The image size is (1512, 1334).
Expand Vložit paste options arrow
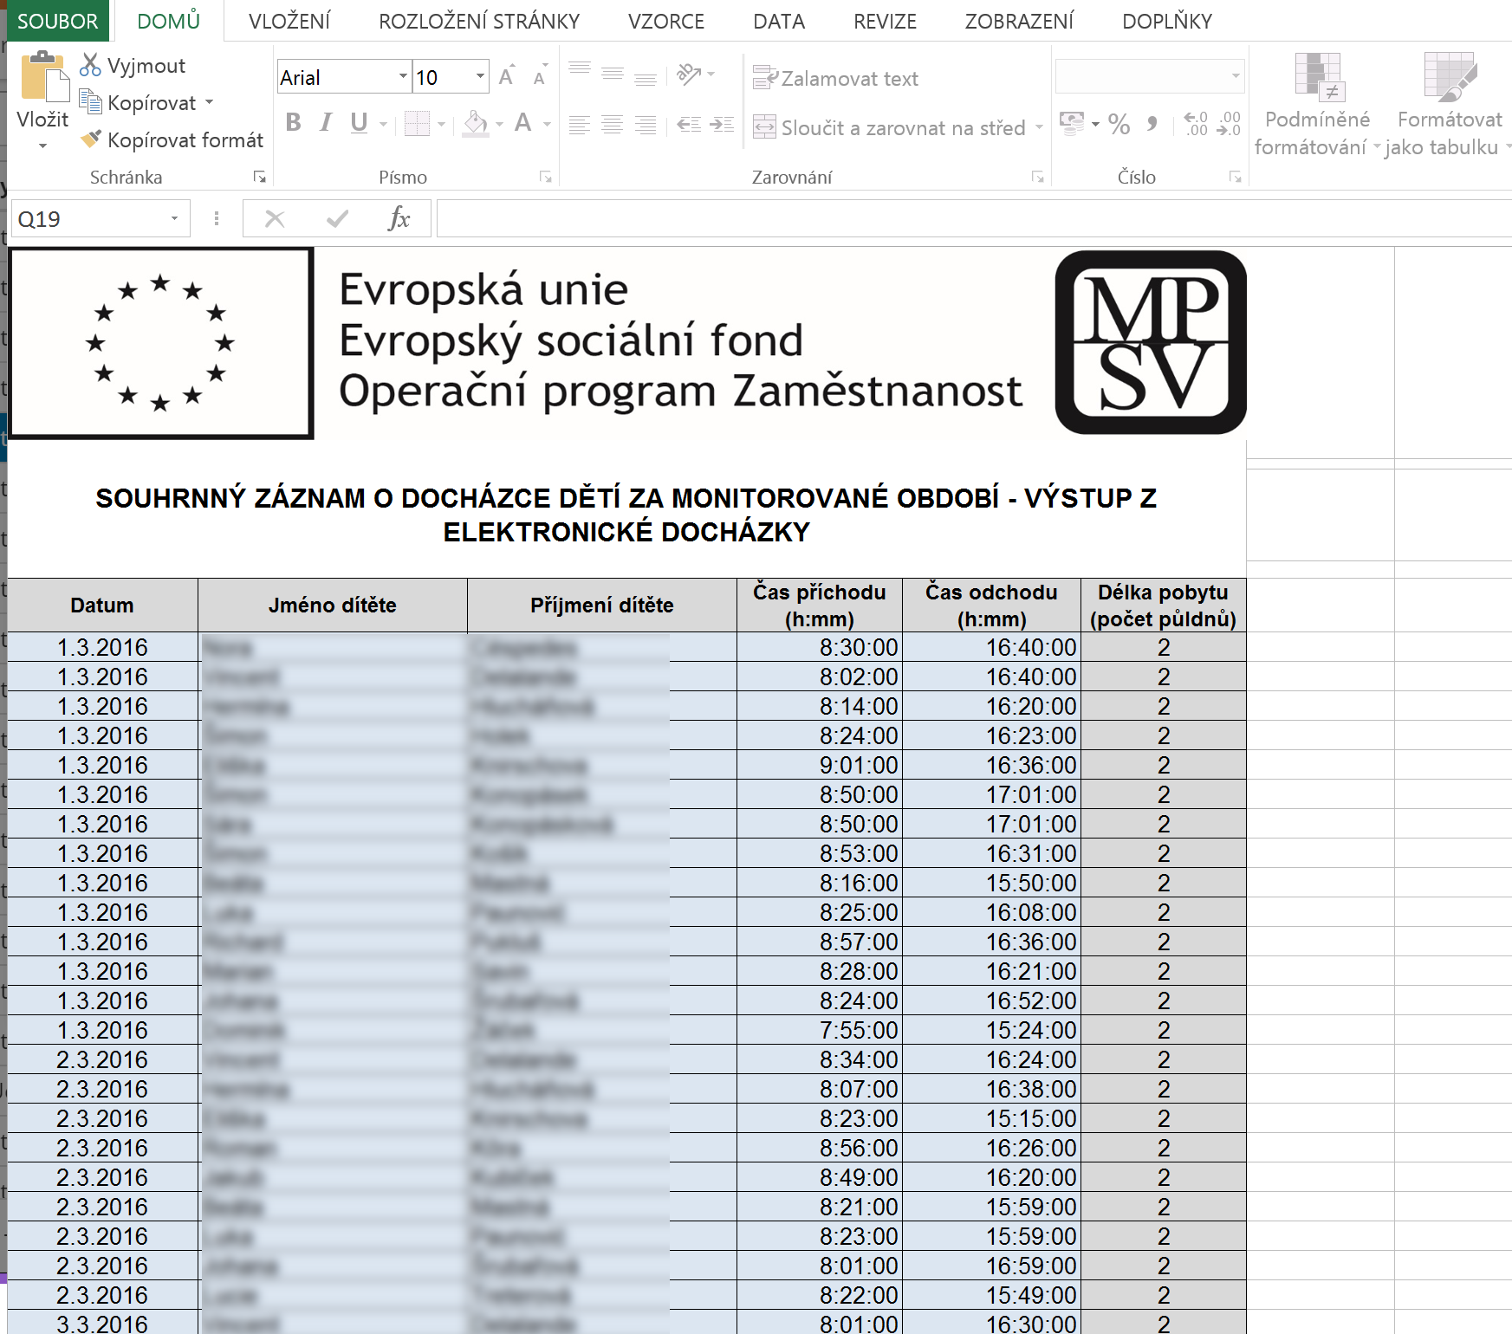[x=42, y=145]
